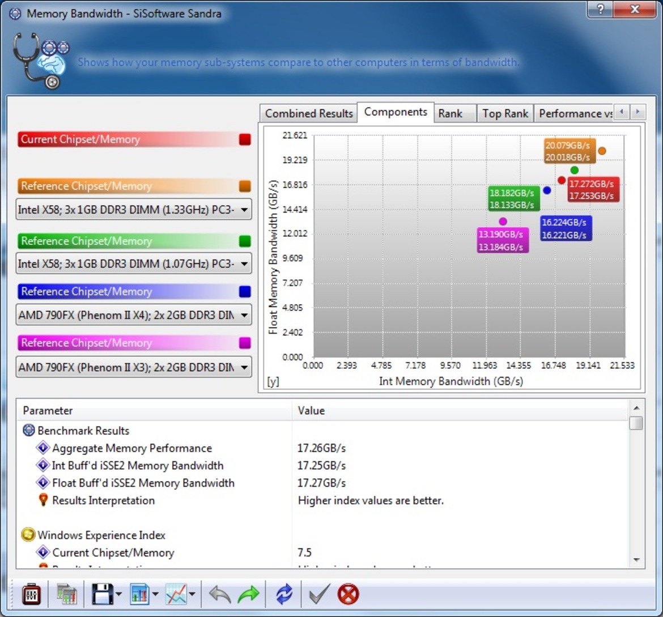Viewport: 663px width, 617px height.
Task: Click the copy results spreadsheet icon
Action: 67,594
